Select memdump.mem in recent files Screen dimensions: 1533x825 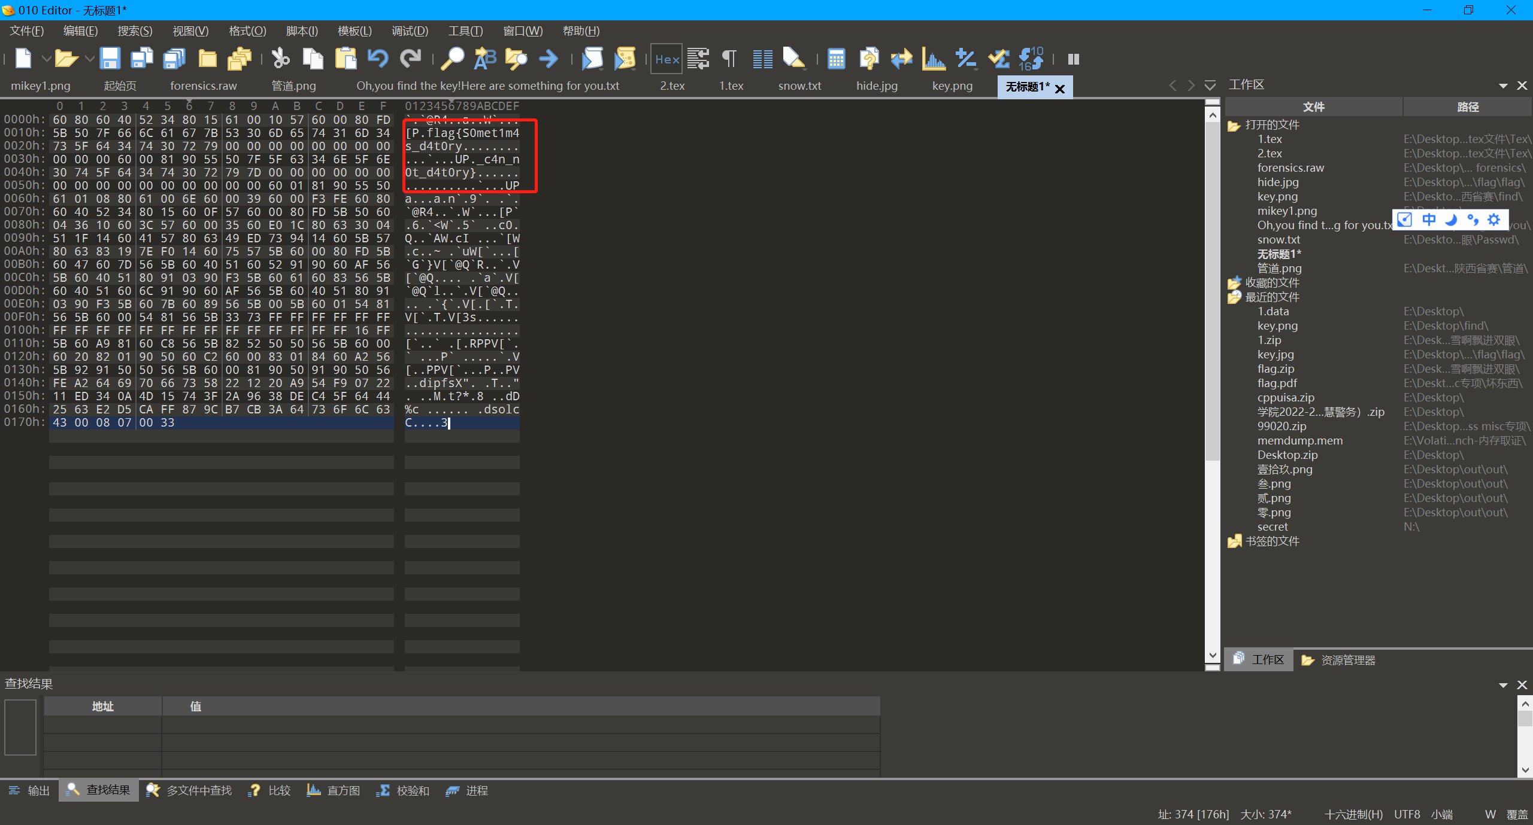1300,440
